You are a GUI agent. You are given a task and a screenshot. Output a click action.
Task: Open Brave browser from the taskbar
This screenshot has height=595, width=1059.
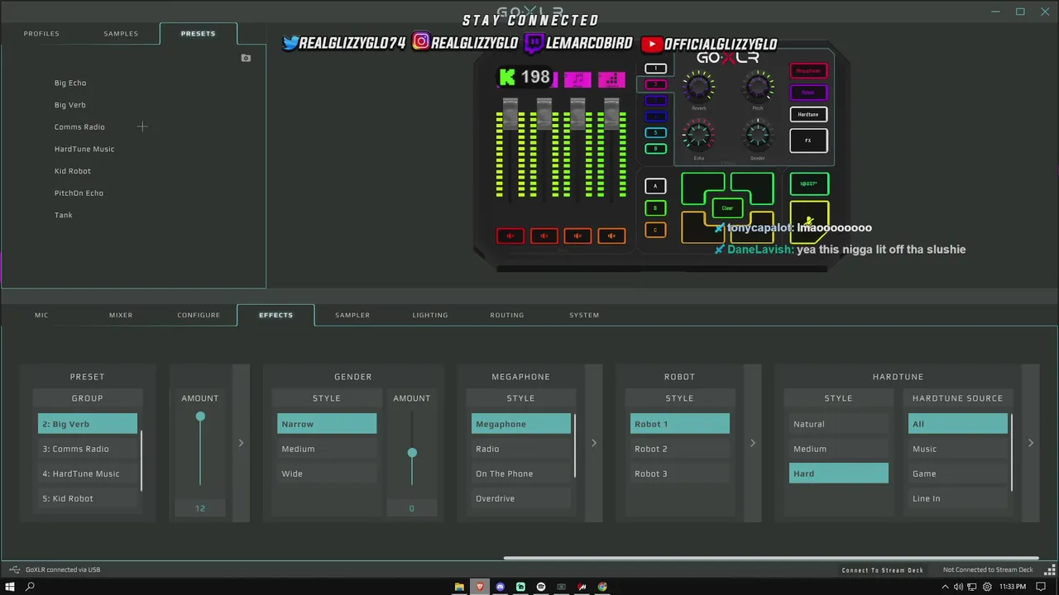479,587
